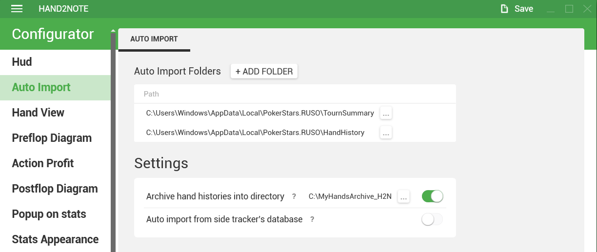Open Postflop Diagram section
Screen dimensions: 597x252
point(55,189)
